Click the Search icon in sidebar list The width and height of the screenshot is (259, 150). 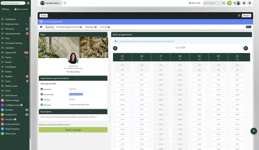coord(3,62)
